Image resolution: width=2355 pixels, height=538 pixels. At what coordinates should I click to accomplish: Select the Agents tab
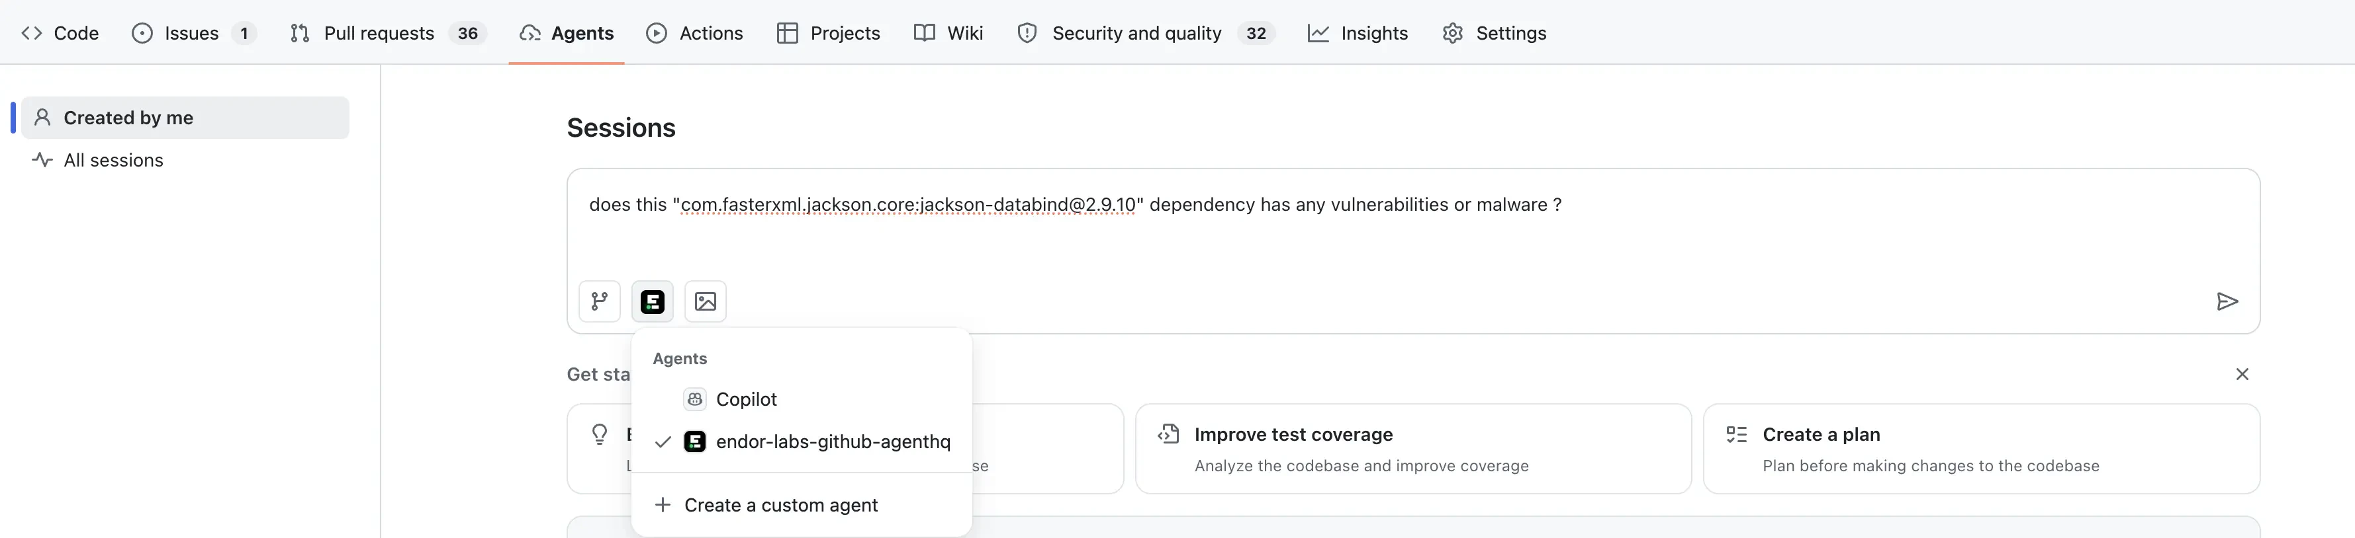(567, 33)
